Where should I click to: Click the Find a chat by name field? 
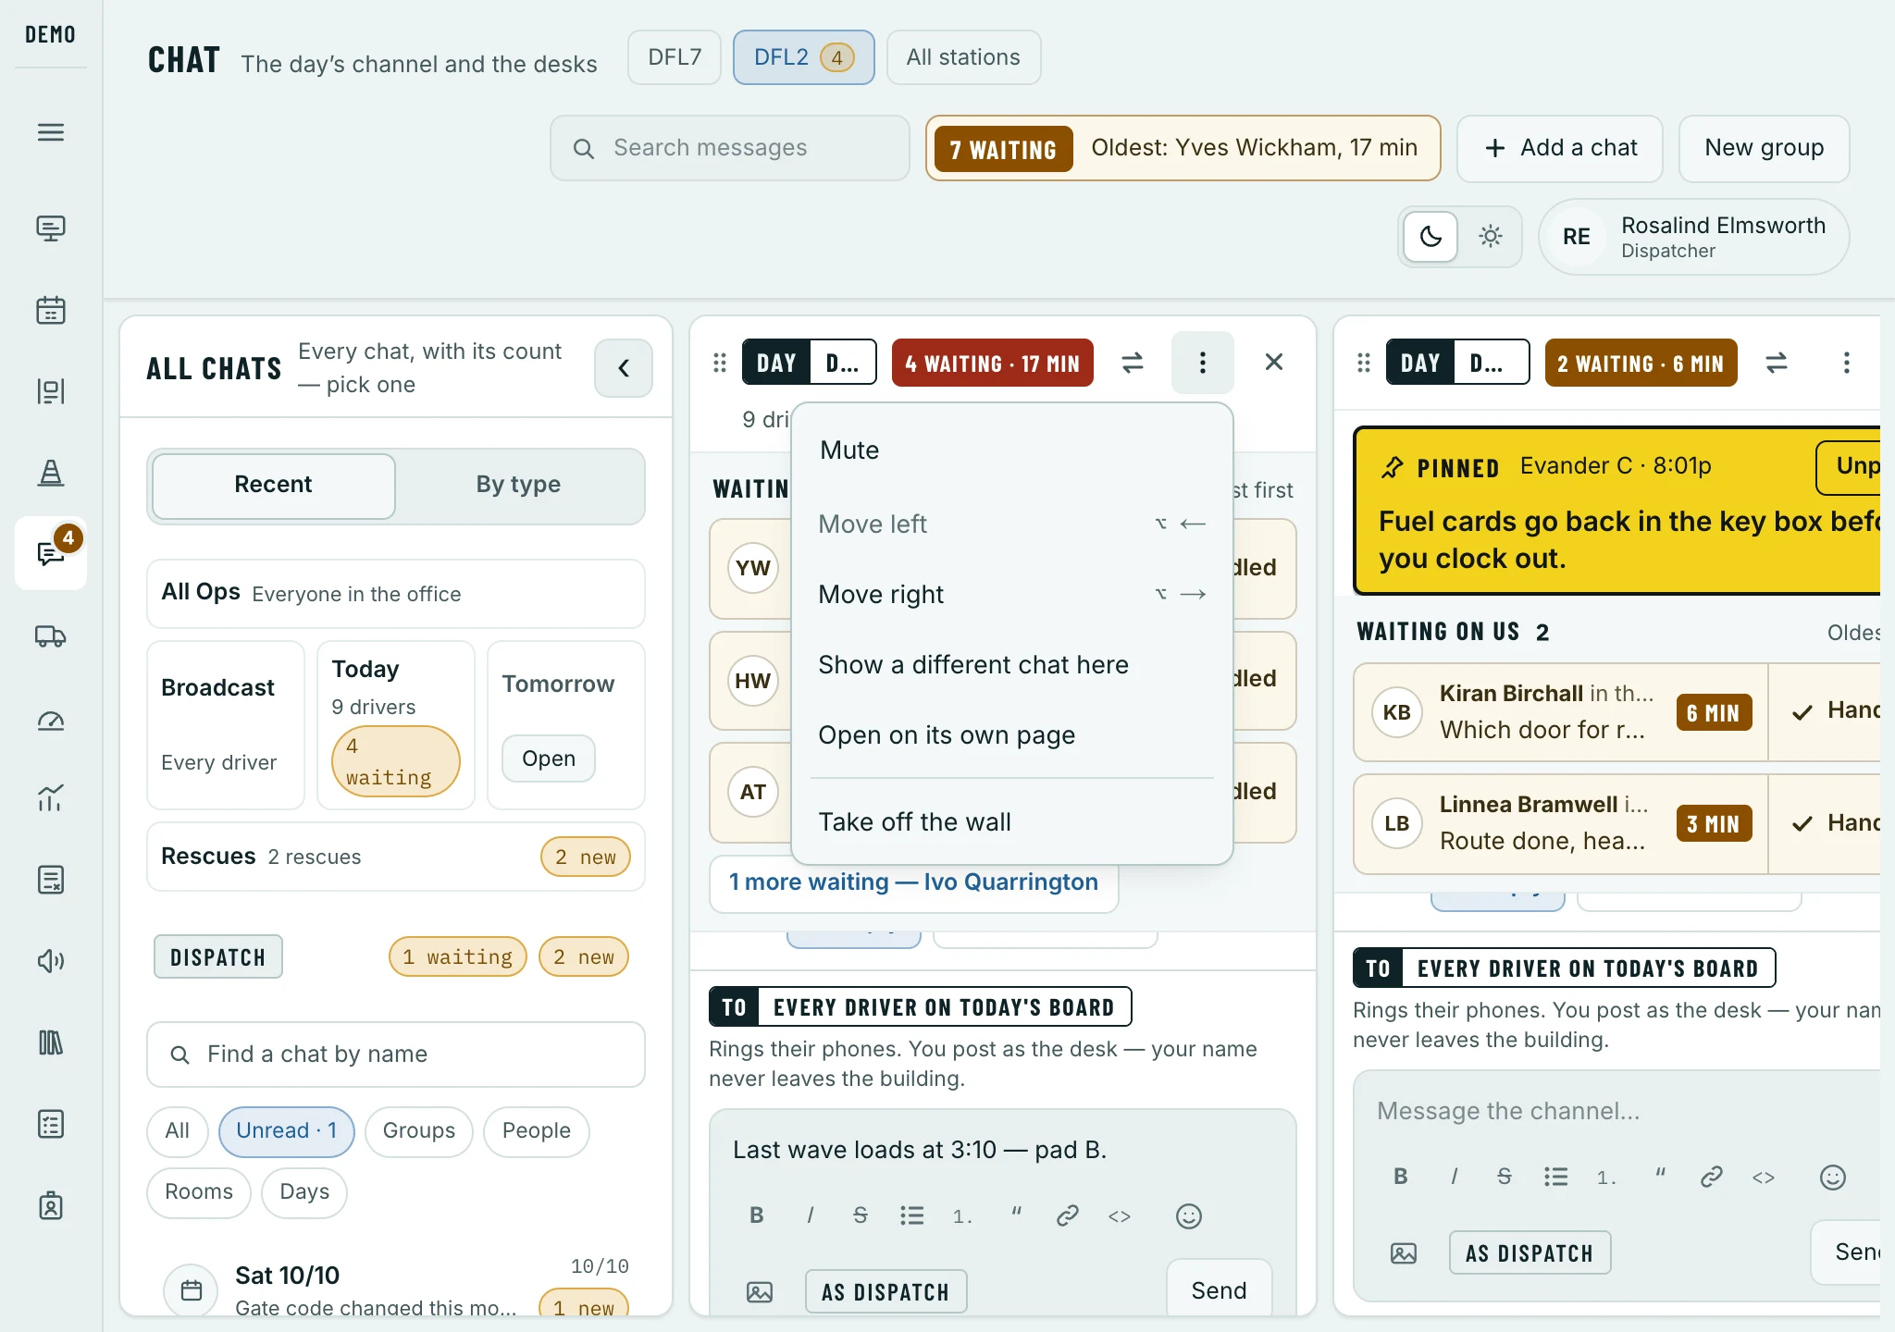(x=396, y=1054)
